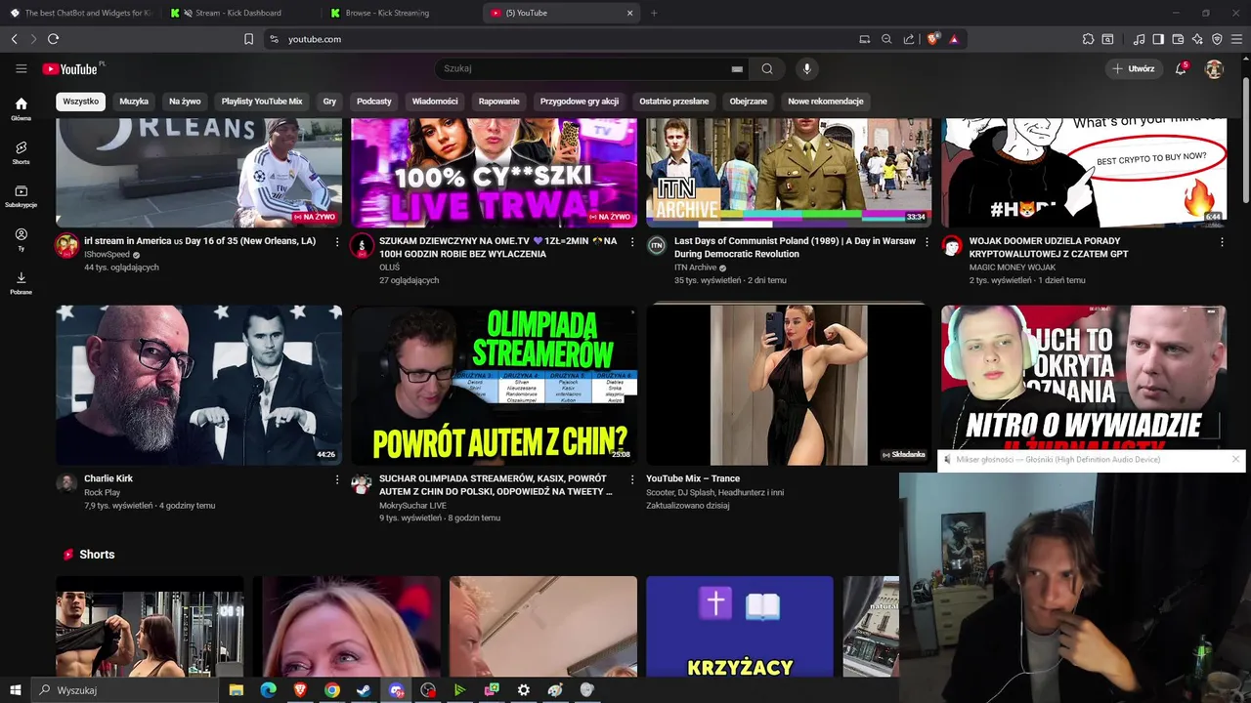Click the Brave Rewards triangle icon
The height and width of the screenshot is (703, 1251).
pos(953,39)
